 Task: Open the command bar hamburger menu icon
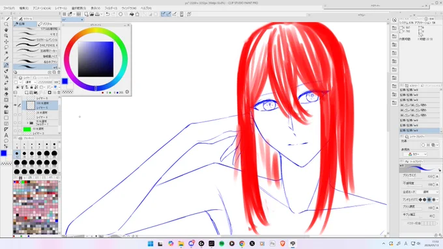pos(64,14)
